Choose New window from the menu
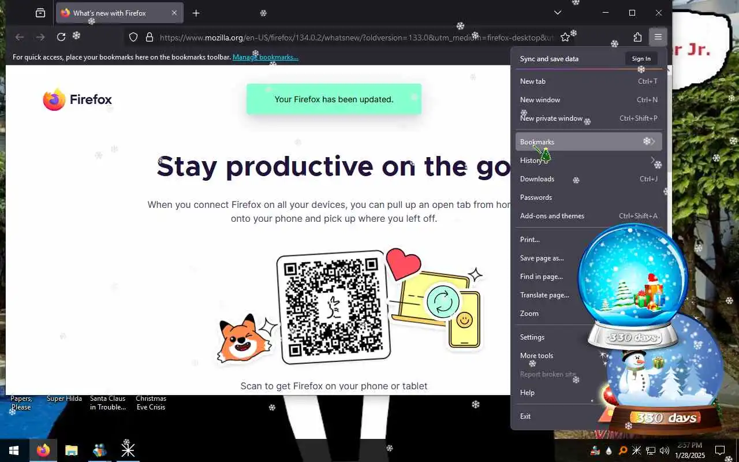739x462 pixels. click(588, 100)
